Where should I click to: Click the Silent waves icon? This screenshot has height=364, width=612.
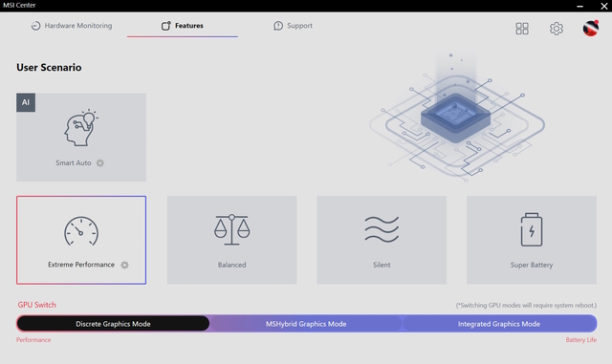tap(382, 229)
